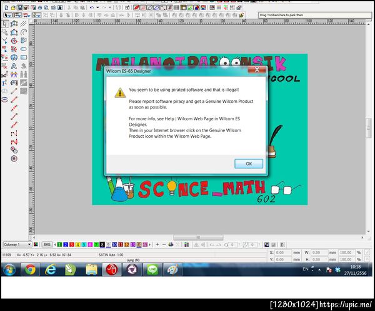Click the Undo arrow icon

(x=92, y=7)
